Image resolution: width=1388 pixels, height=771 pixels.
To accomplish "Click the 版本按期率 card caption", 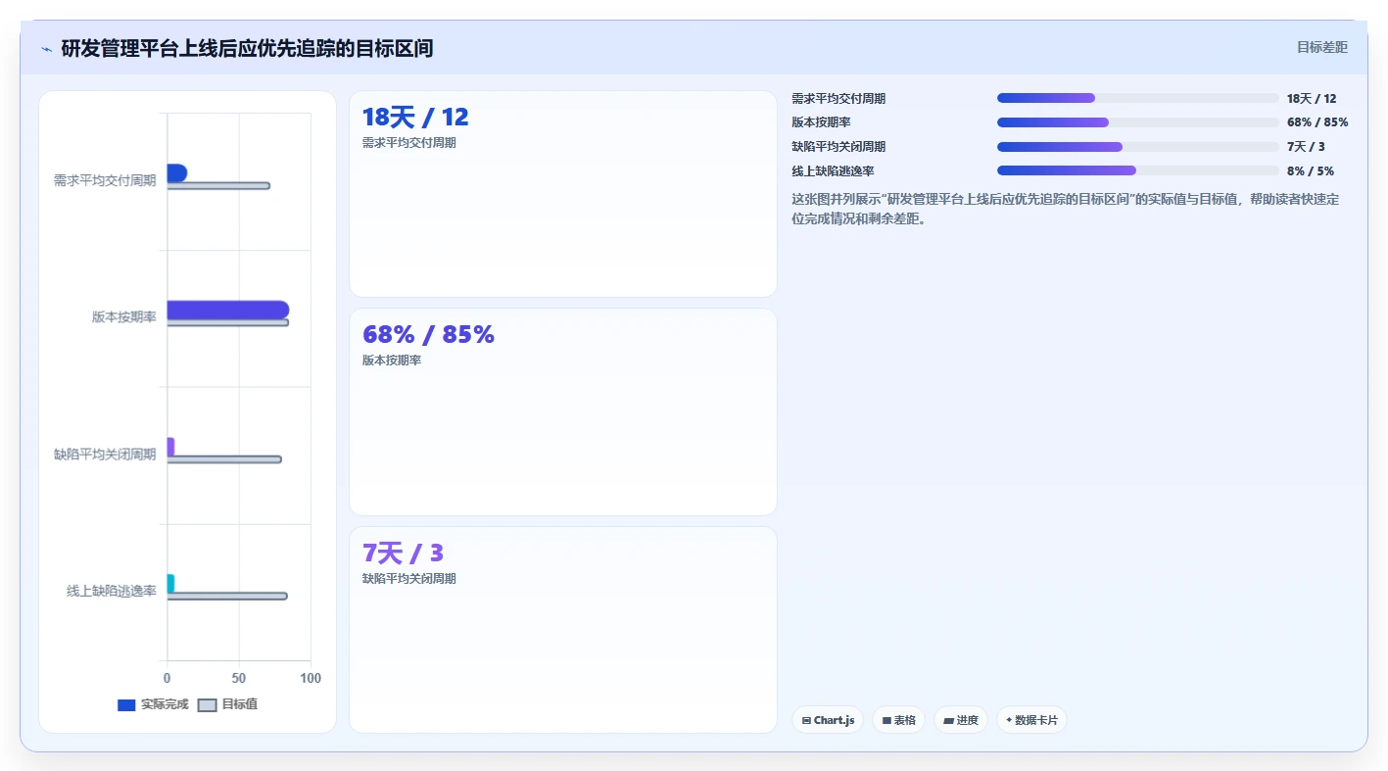I will [392, 361].
